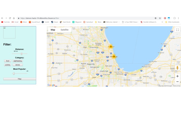Open the Waypoint bookmark
181x129 pixels.
[x=77, y=22]
